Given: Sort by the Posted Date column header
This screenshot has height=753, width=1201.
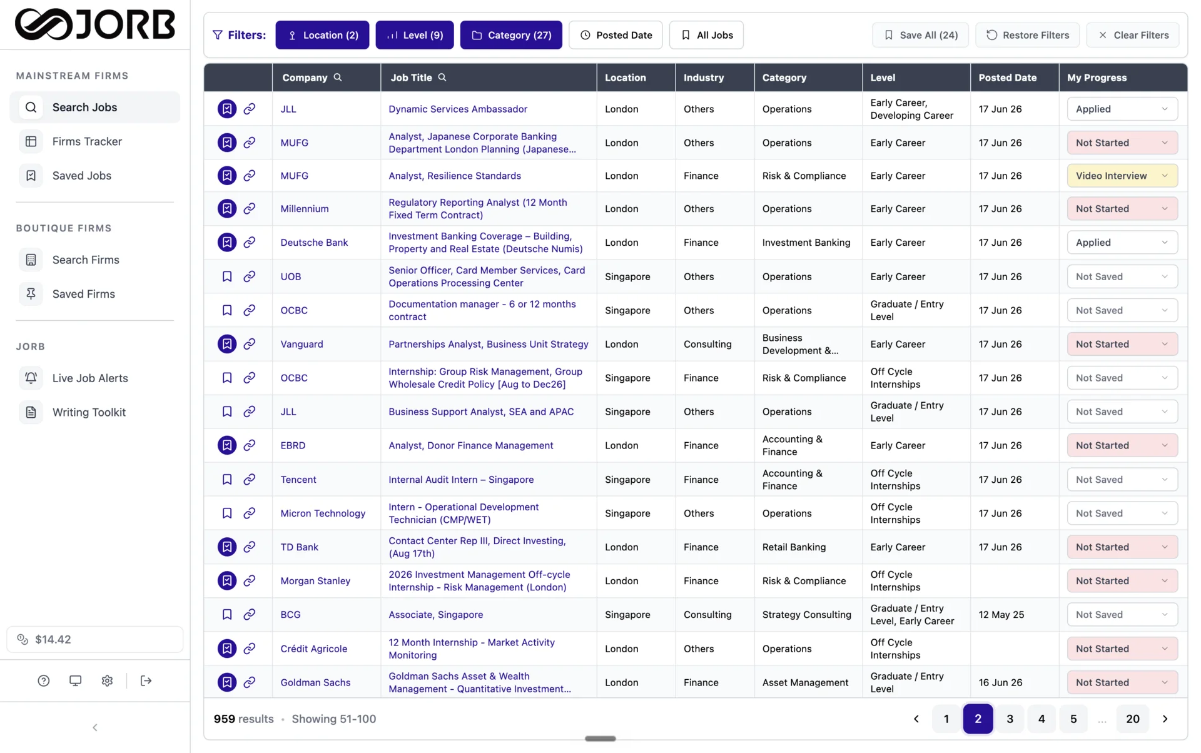Looking at the screenshot, I should pos(1008,78).
